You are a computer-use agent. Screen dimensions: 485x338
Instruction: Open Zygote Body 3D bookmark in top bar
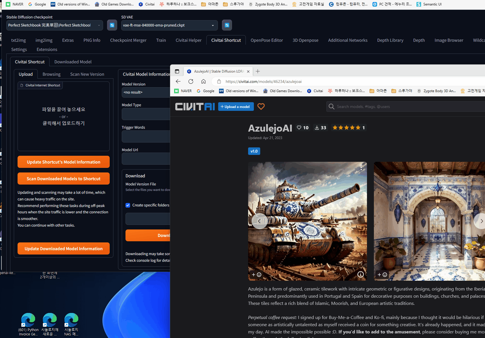[x=268, y=4]
